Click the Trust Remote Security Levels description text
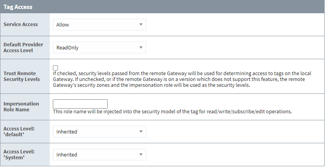The width and height of the screenshot is (325, 167). point(179,79)
